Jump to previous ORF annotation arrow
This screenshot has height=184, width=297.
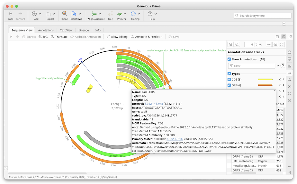click(280, 85)
